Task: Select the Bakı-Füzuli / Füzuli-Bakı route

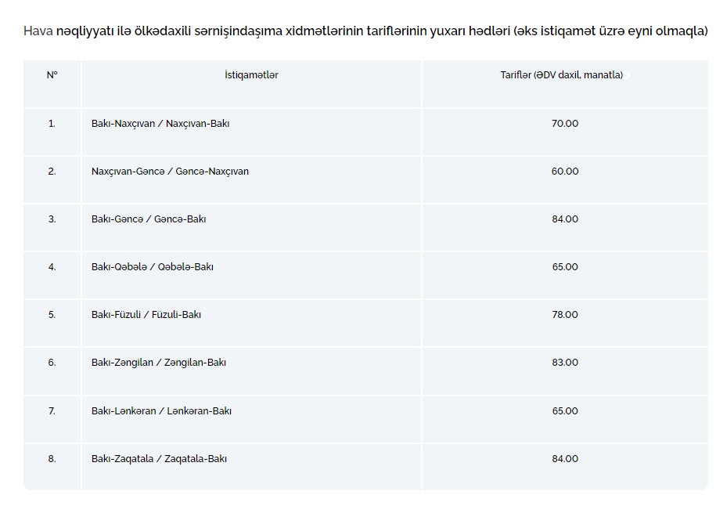Action: [x=146, y=314]
